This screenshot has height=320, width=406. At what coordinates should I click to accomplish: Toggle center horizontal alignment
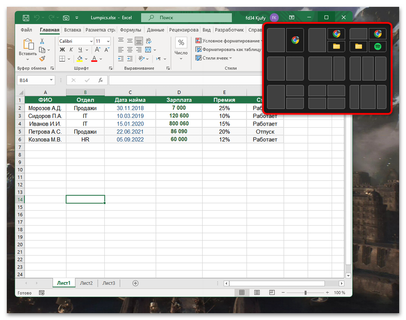129,50
